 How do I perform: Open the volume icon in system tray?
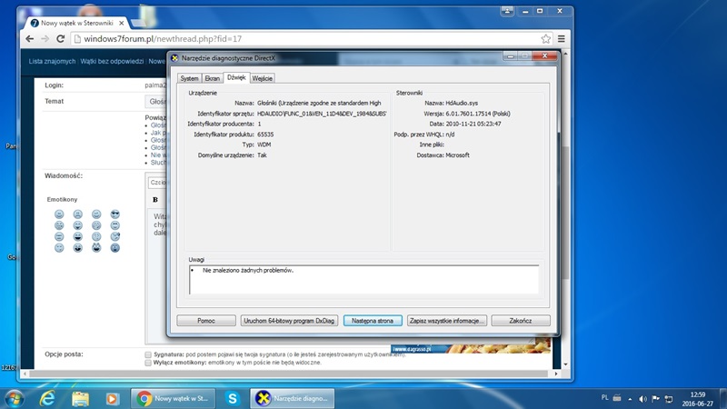[x=642, y=398]
